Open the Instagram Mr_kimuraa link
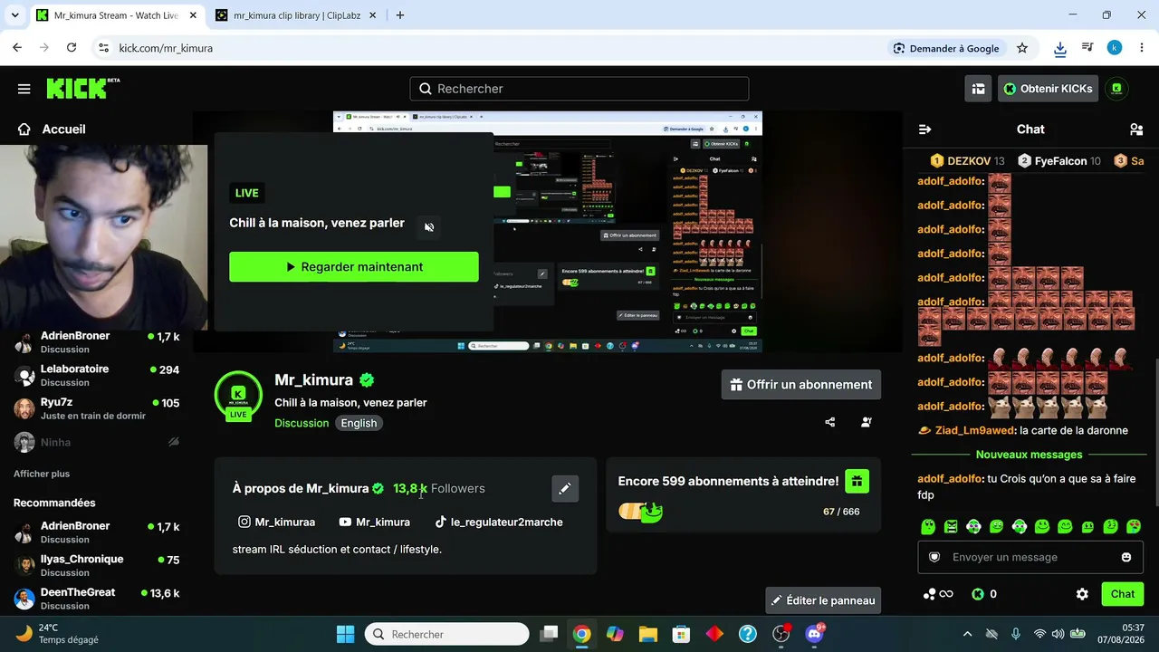This screenshot has height=652, width=1159. click(x=276, y=522)
